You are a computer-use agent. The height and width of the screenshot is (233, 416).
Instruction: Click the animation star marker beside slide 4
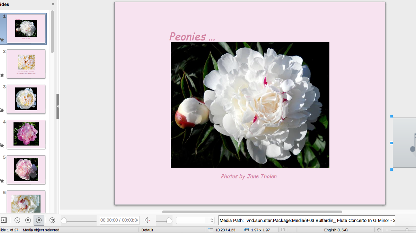click(x=2, y=146)
